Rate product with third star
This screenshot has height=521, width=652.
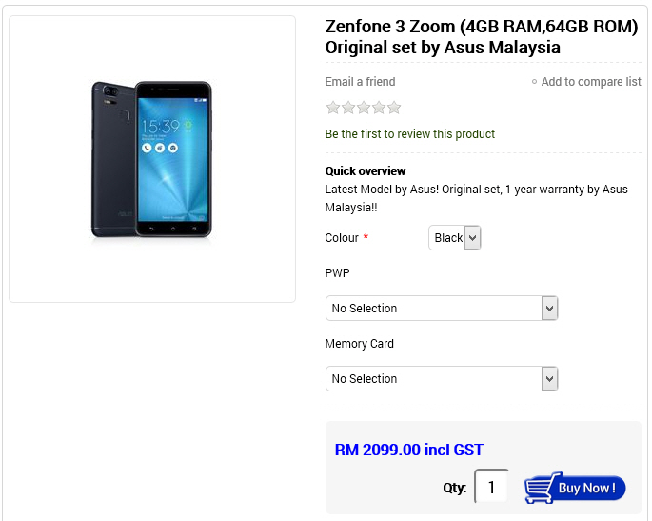coord(364,108)
